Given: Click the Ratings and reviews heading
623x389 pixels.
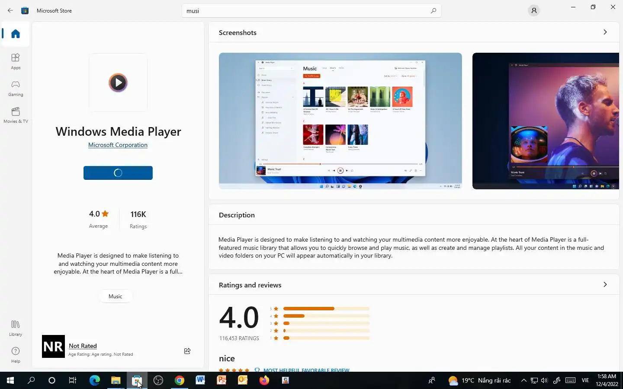Looking at the screenshot, I should tap(250, 285).
